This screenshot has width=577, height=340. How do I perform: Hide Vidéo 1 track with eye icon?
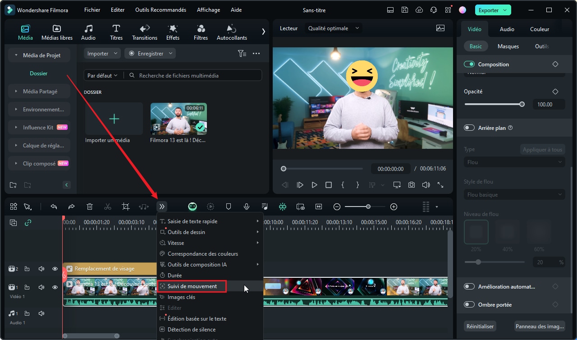click(55, 287)
